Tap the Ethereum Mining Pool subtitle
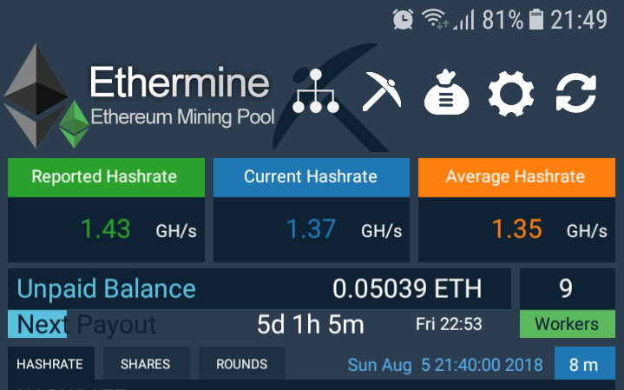Screen dimensions: 624x390 (182, 117)
